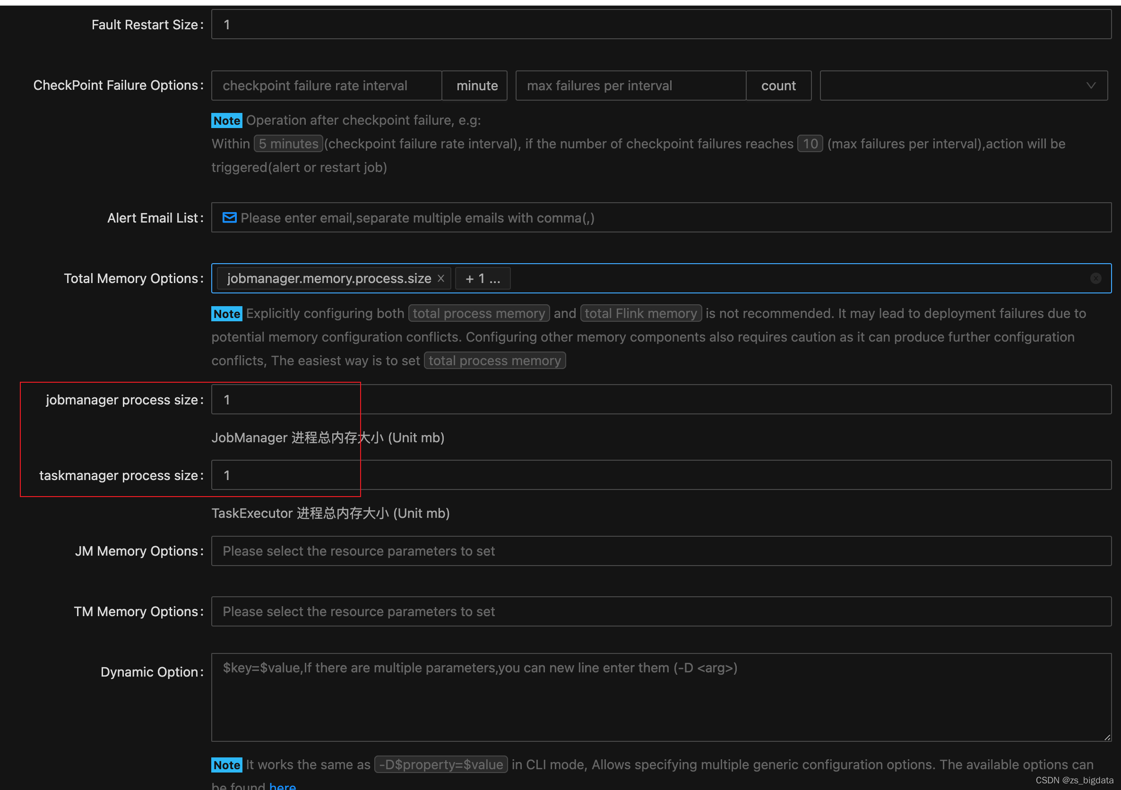This screenshot has width=1121, height=790.
Task: Open the TM Memory Options selector
Action: click(661, 611)
